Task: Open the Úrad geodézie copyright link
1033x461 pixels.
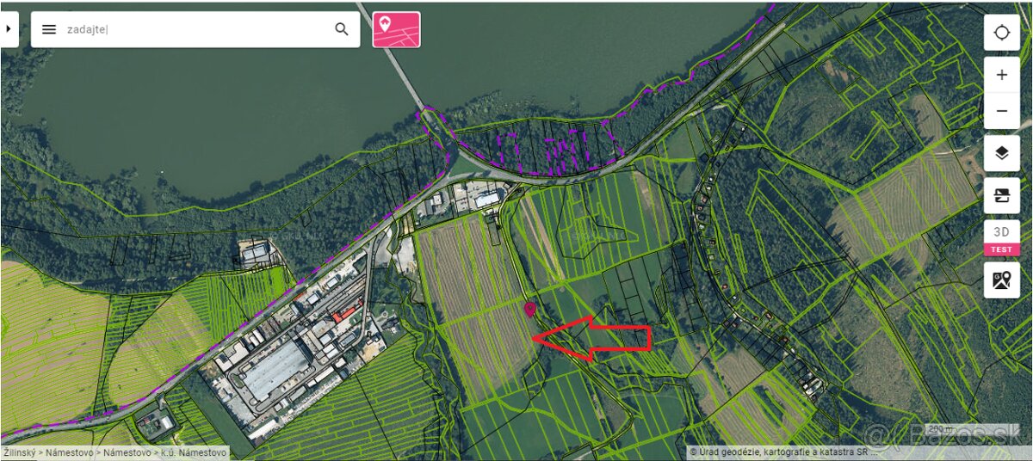Action: pyautogui.click(x=780, y=452)
